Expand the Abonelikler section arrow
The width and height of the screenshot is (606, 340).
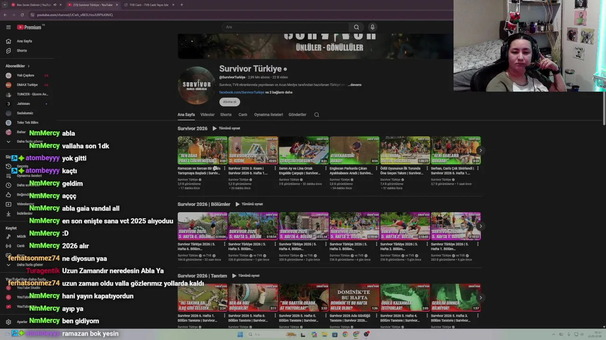[28, 66]
